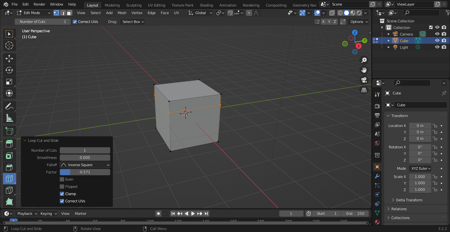Switch perspective/orthographic with the grid icon
This screenshot has height=232, width=450.
tap(364, 90)
